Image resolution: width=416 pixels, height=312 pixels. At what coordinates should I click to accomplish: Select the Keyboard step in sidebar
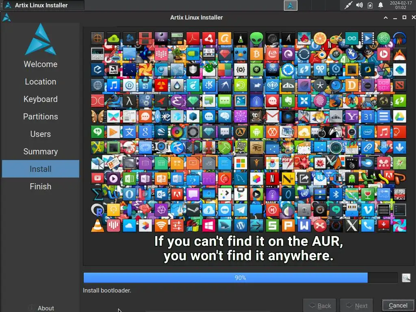click(41, 99)
